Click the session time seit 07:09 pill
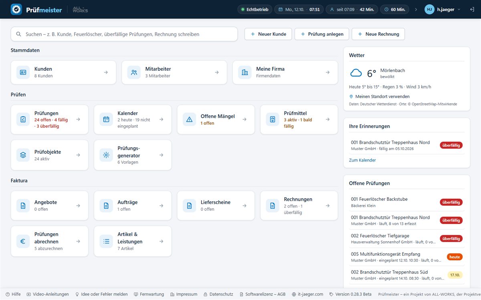The height and width of the screenshot is (300, 481). click(x=352, y=9)
